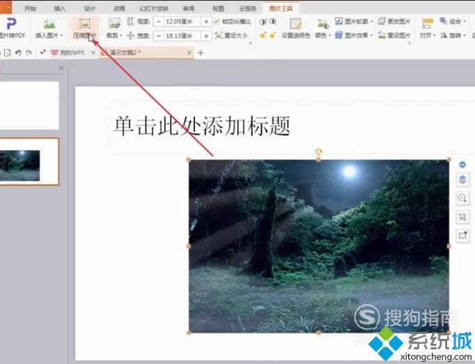Switch to the Insert (插入) ribbon tab
The image size is (475, 364).
pos(59,8)
